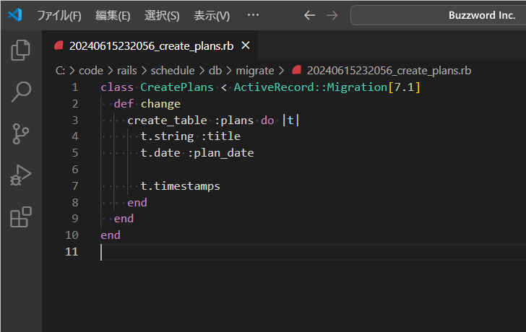Click the rails breadcrumb segment

tap(127, 71)
